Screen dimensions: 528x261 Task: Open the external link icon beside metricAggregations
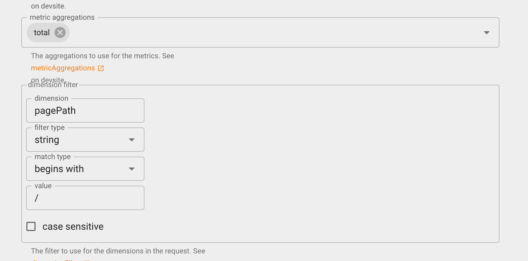tap(101, 68)
